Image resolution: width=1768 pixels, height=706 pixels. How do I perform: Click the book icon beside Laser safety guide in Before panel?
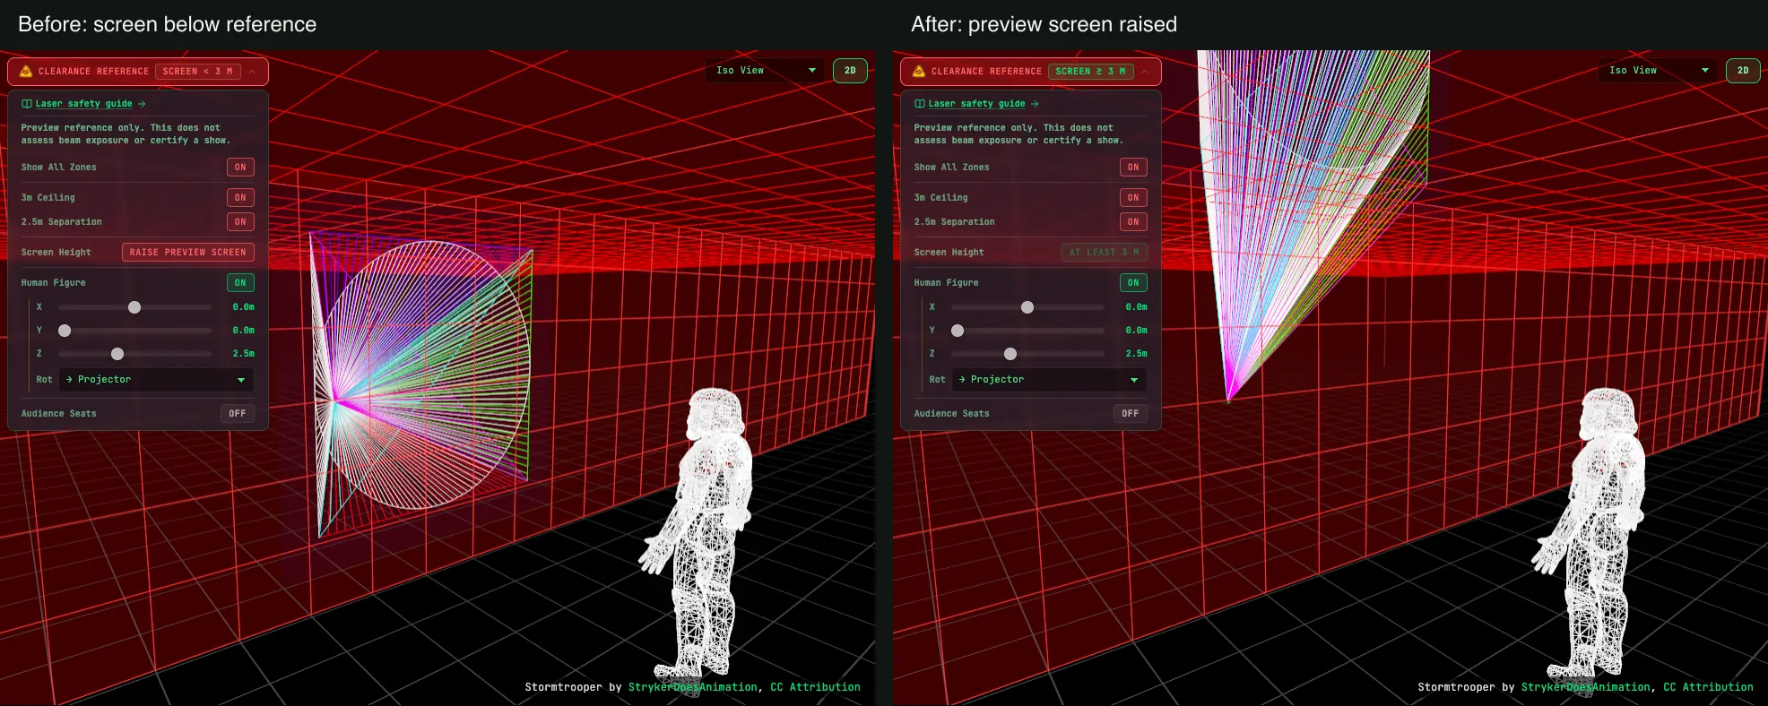coord(27,104)
